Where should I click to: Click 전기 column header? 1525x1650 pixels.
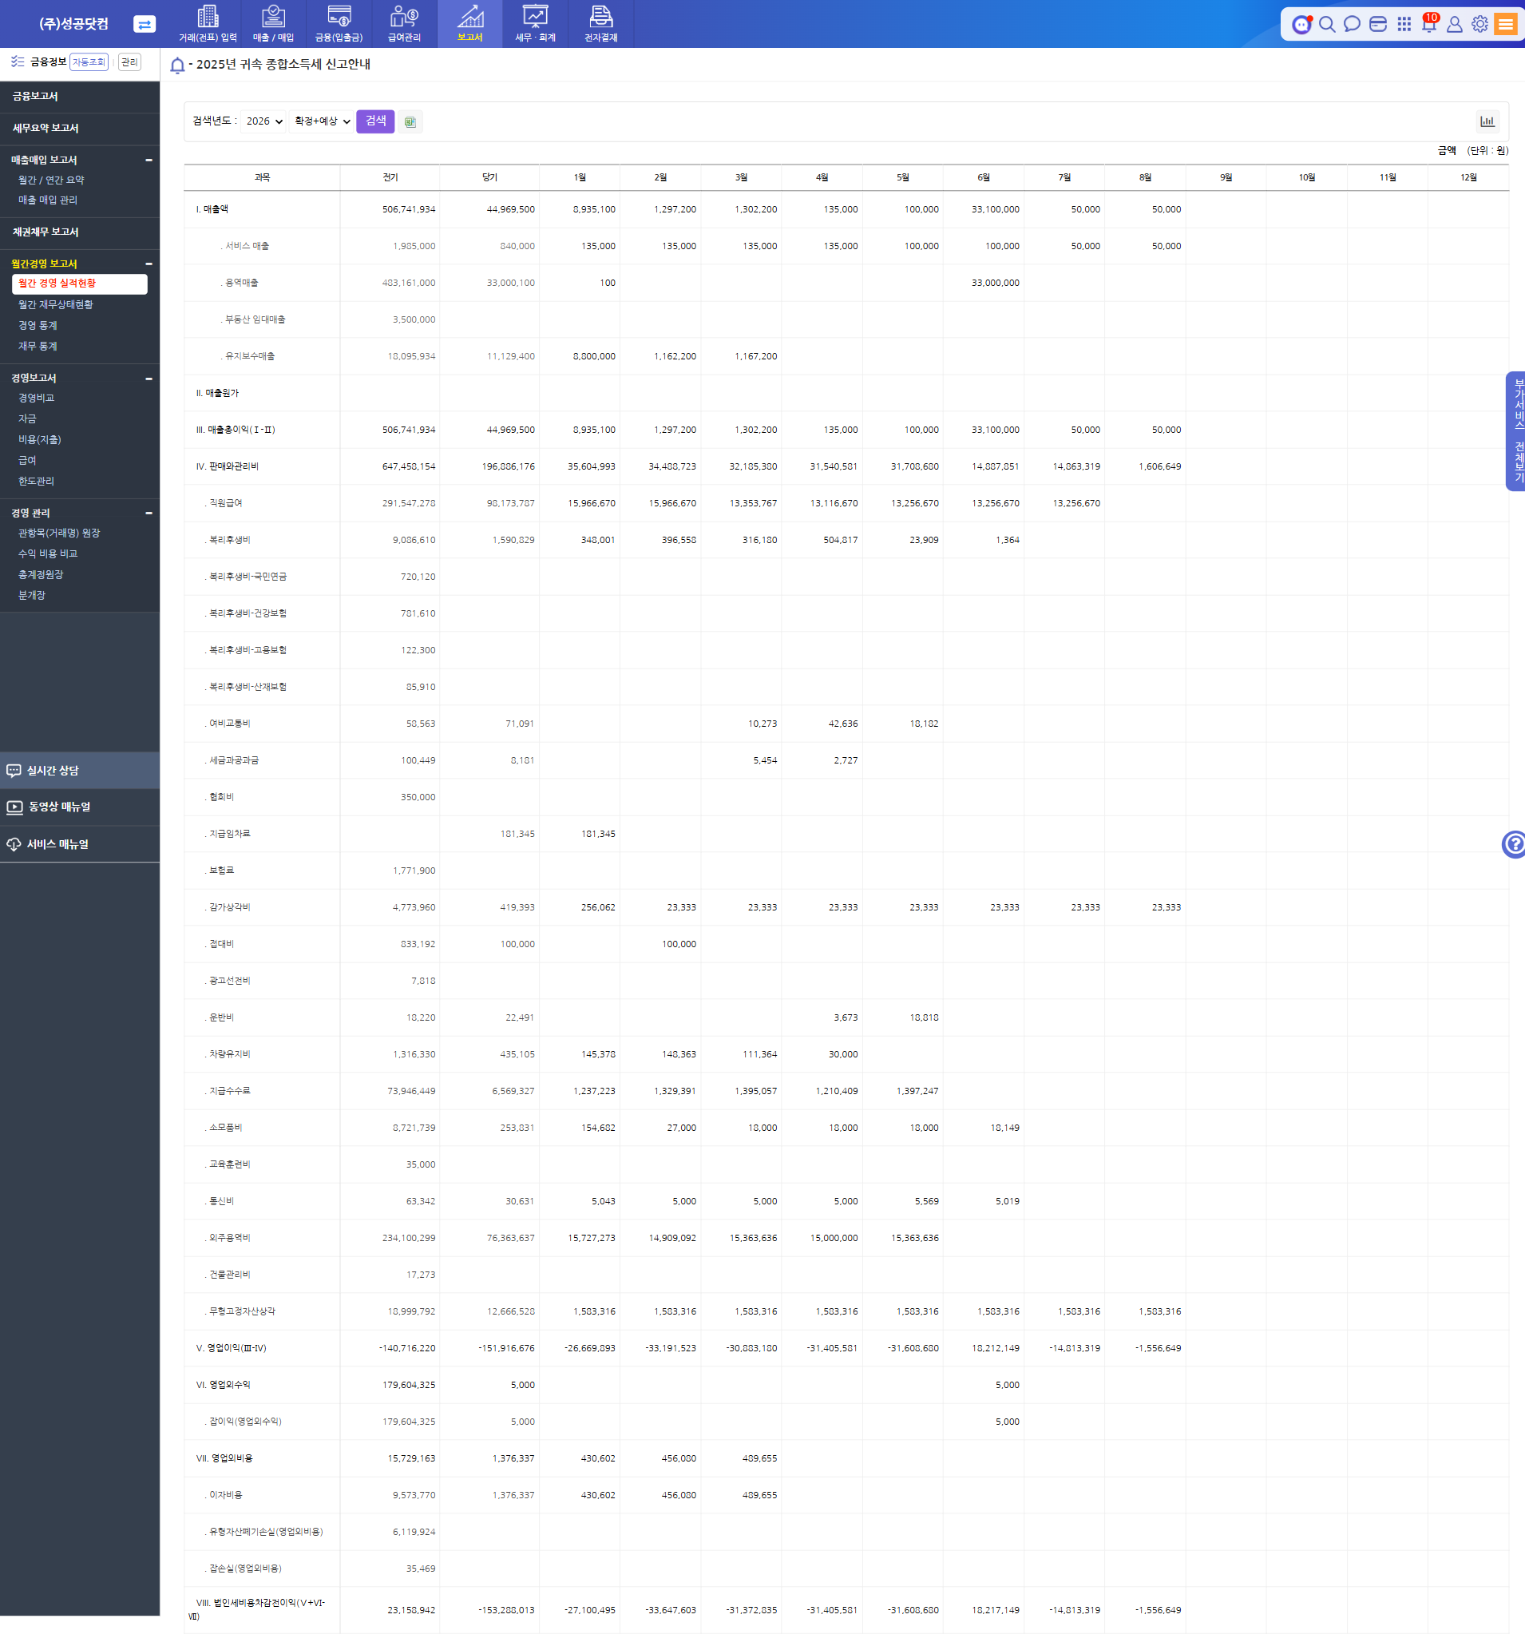click(390, 177)
